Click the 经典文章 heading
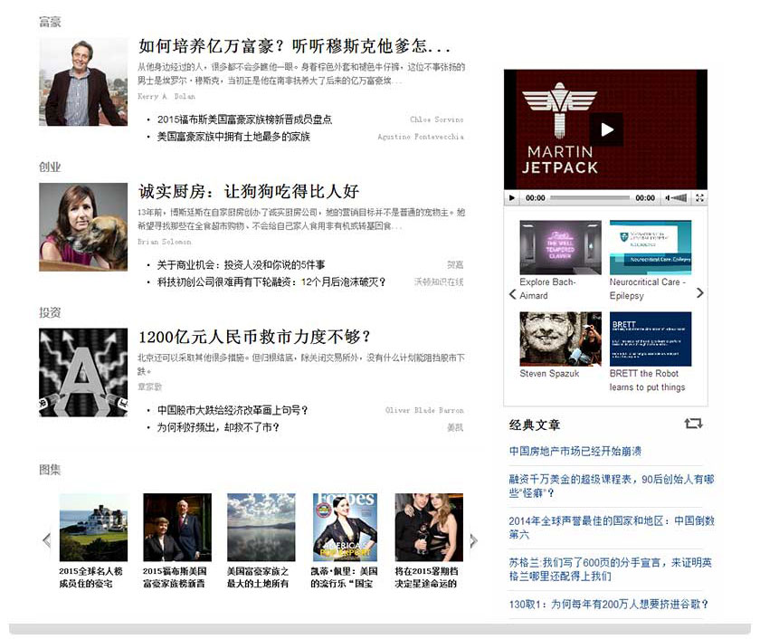The image size is (760, 639). tap(535, 425)
